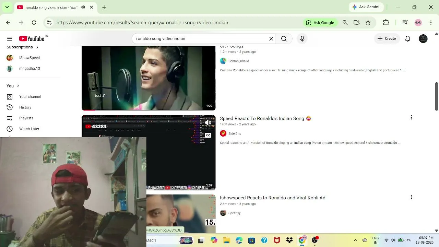439x247 pixels.
Task: Launch Copilot from taskbar
Action: [214, 240]
